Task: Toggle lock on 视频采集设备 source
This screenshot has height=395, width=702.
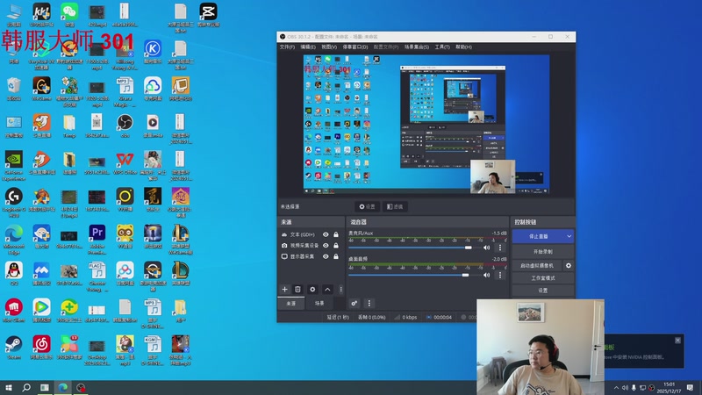Action: (x=336, y=246)
